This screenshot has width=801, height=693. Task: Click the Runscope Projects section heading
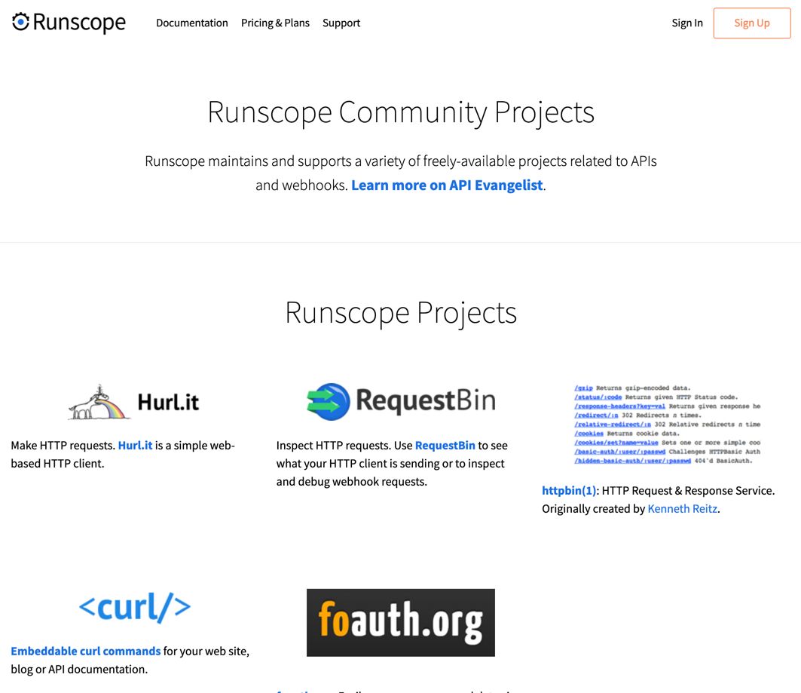(x=401, y=313)
